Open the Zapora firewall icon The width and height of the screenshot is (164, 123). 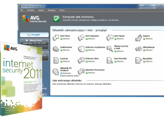[139, 37]
